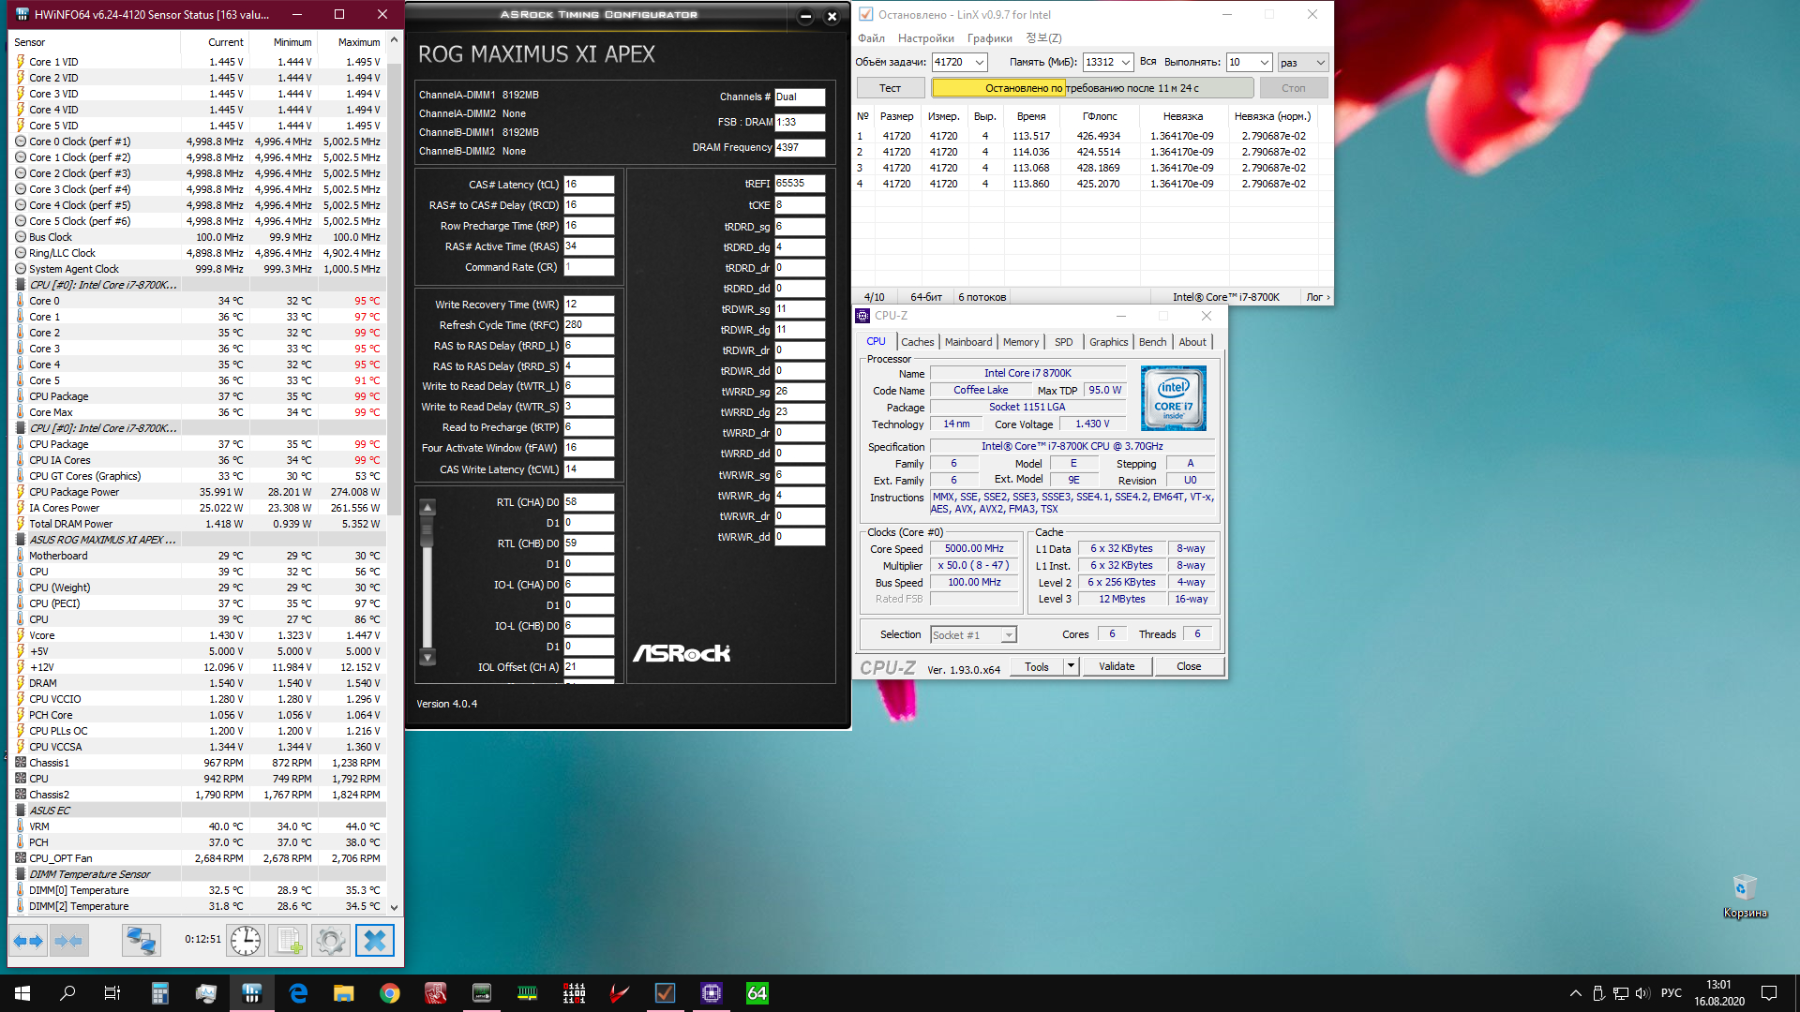Click the blue X close sensors icon
The width and height of the screenshot is (1800, 1012).
click(374, 940)
